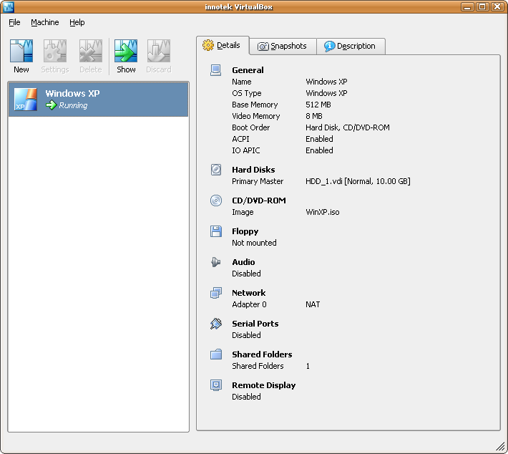Click the NAT adapter value

[x=313, y=304]
